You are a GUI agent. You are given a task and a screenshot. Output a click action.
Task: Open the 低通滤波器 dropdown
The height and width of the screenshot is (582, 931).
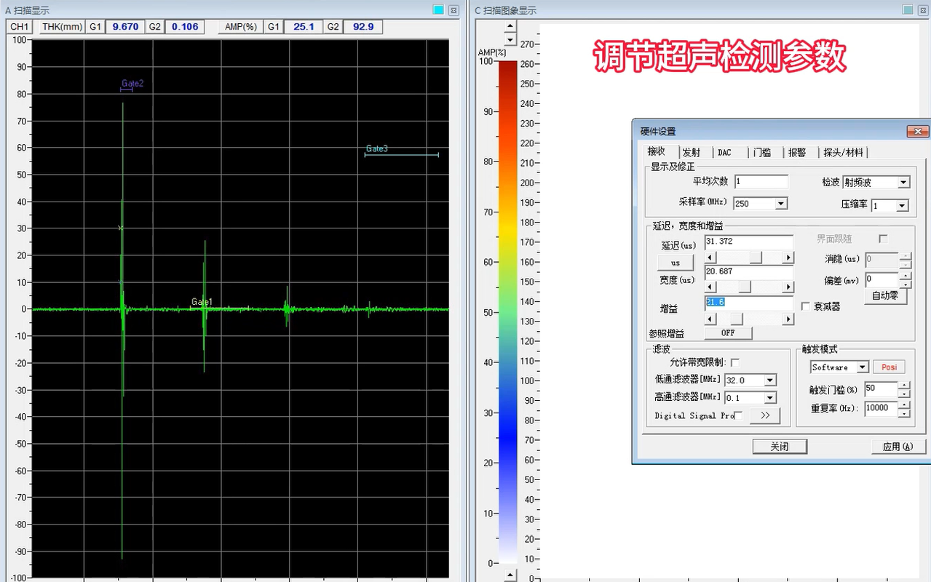770,380
